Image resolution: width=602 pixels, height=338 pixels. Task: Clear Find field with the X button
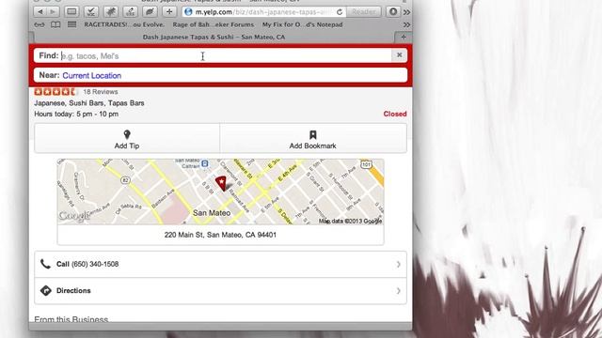(399, 55)
